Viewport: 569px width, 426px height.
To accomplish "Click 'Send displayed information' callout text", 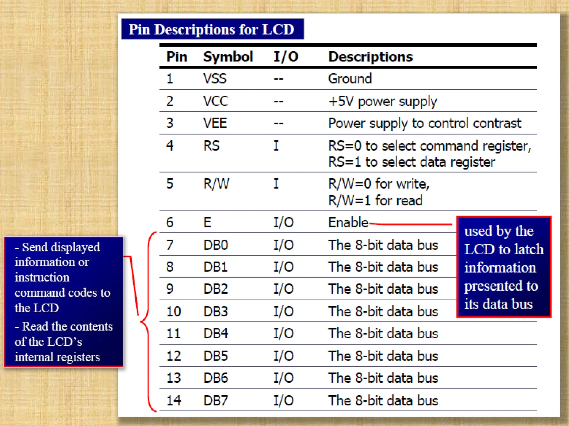I will [57, 254].
